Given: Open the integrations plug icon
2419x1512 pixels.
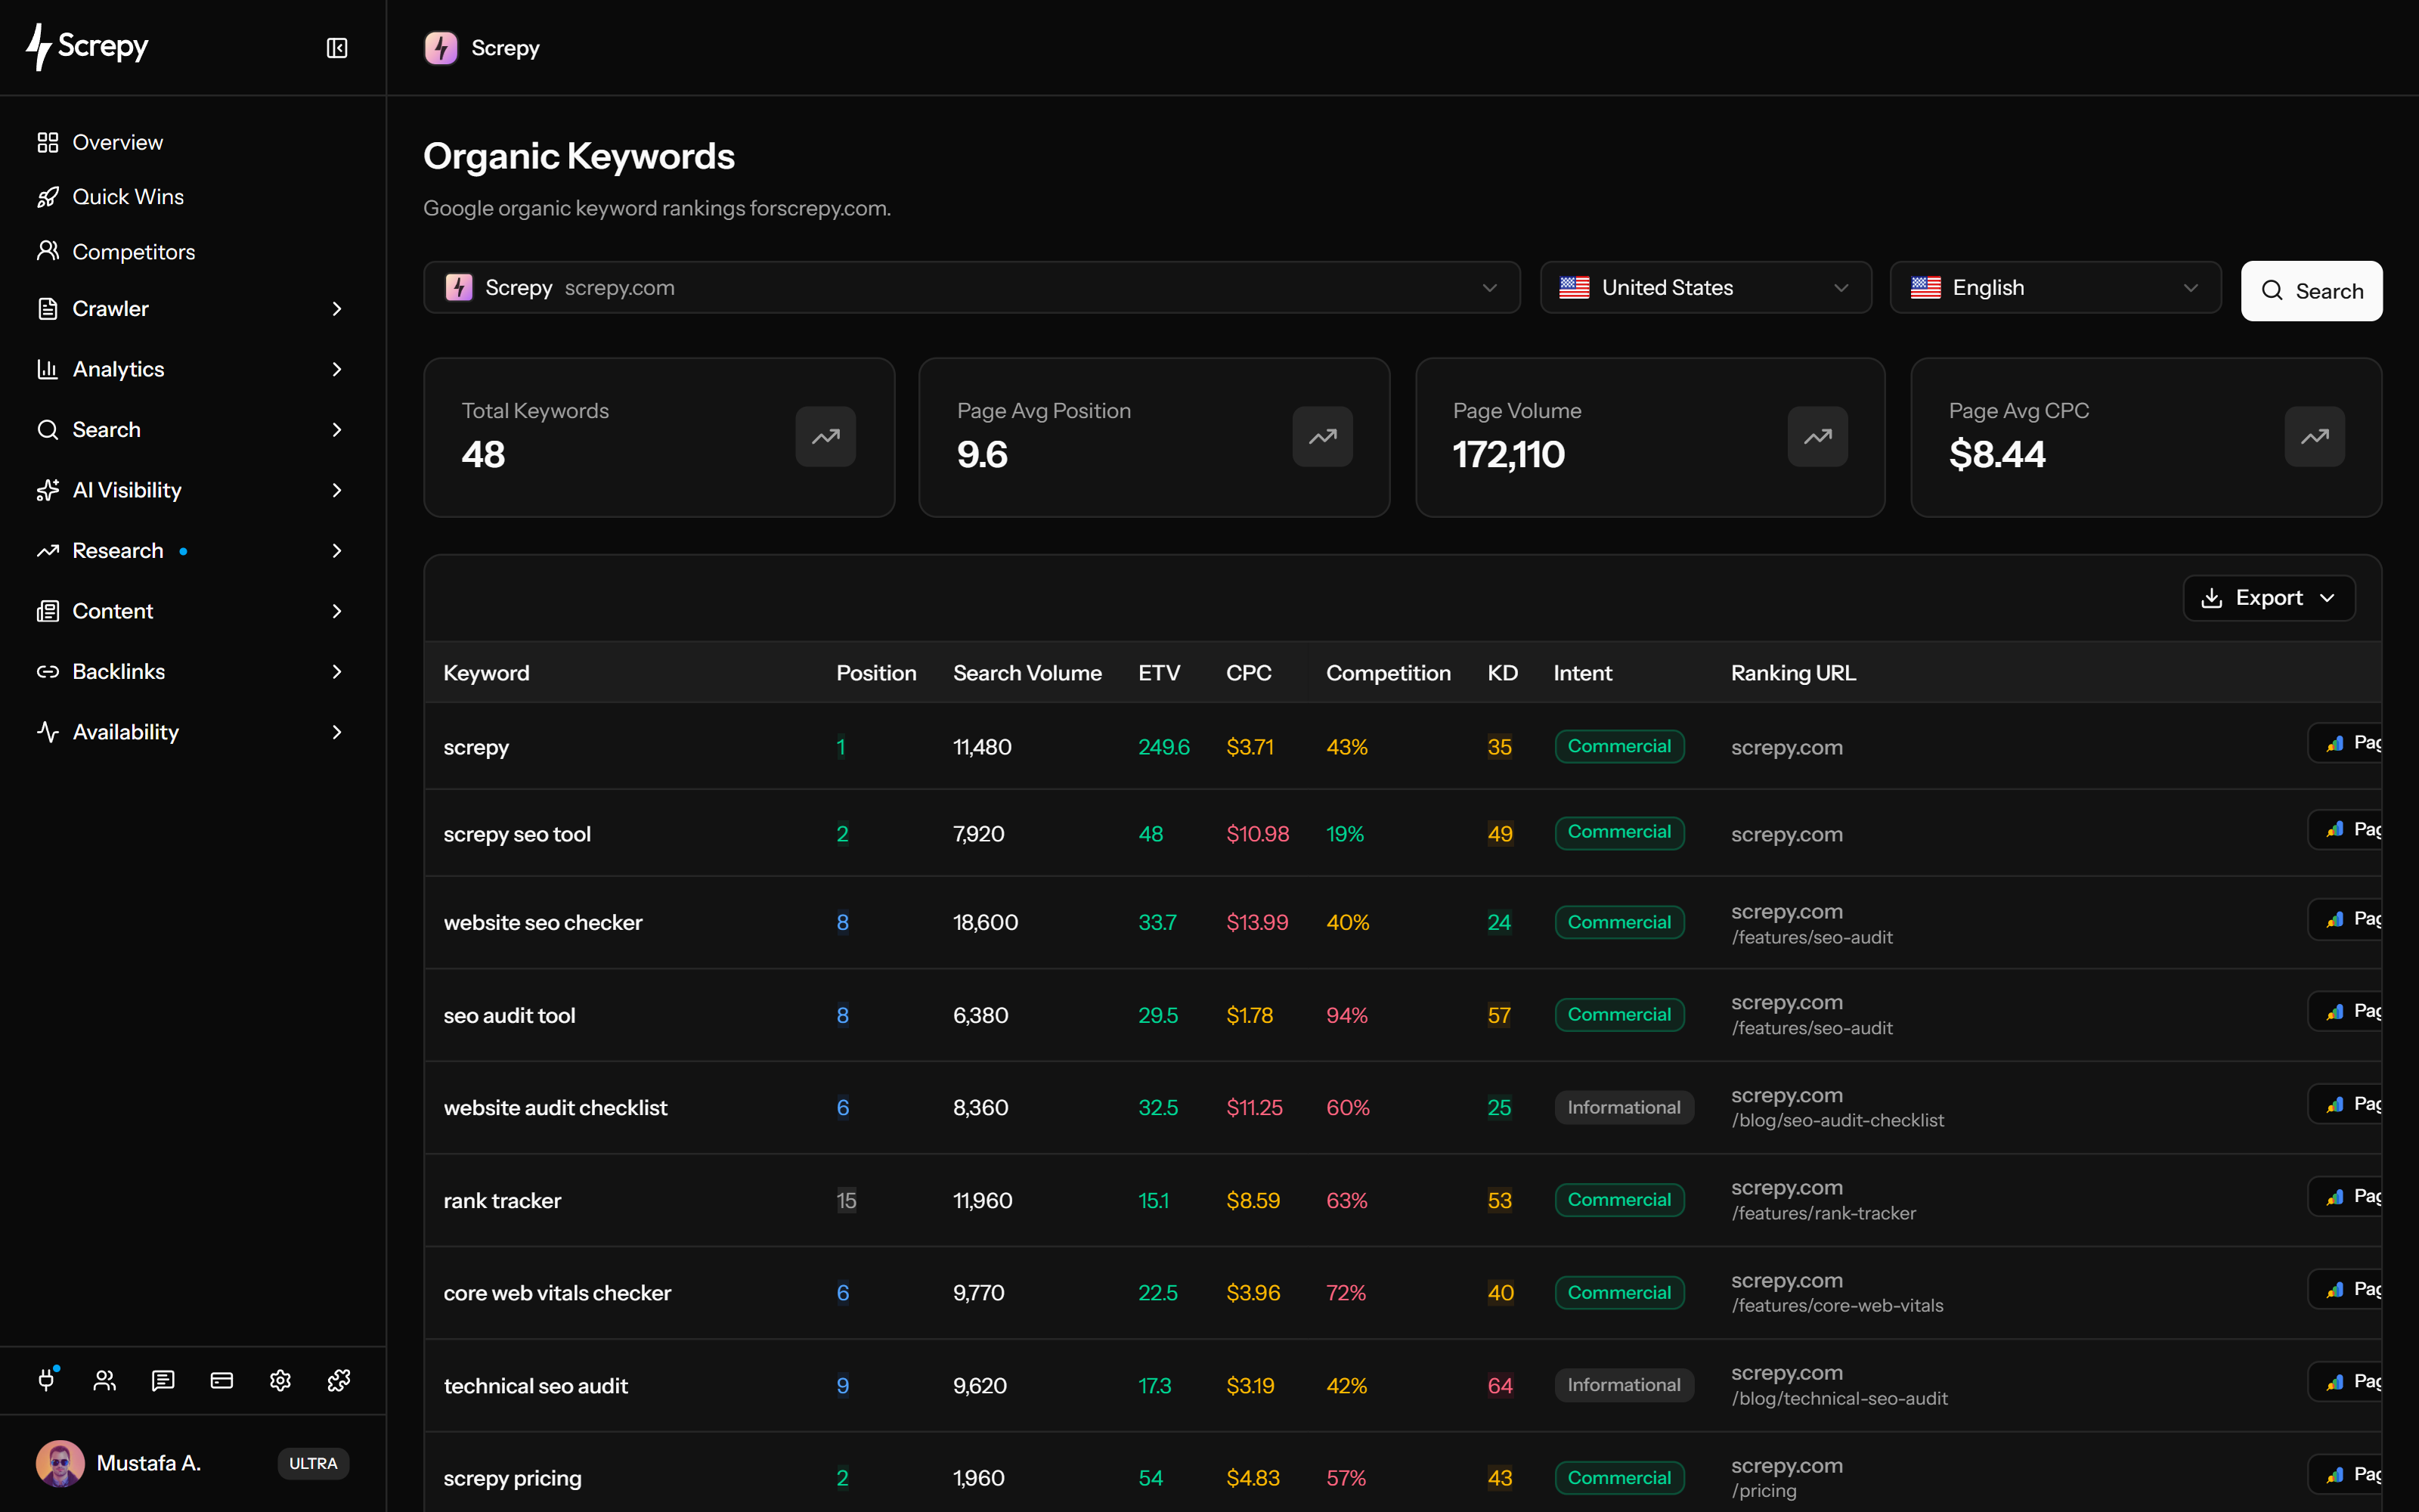Looking at the screenshot, I should [47, 1380].
